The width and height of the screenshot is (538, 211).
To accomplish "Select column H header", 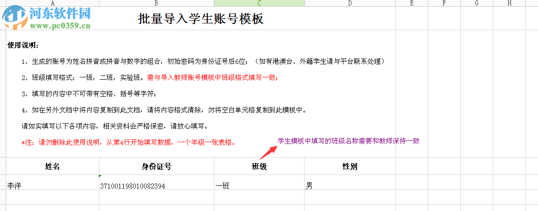I will (510, 3).
